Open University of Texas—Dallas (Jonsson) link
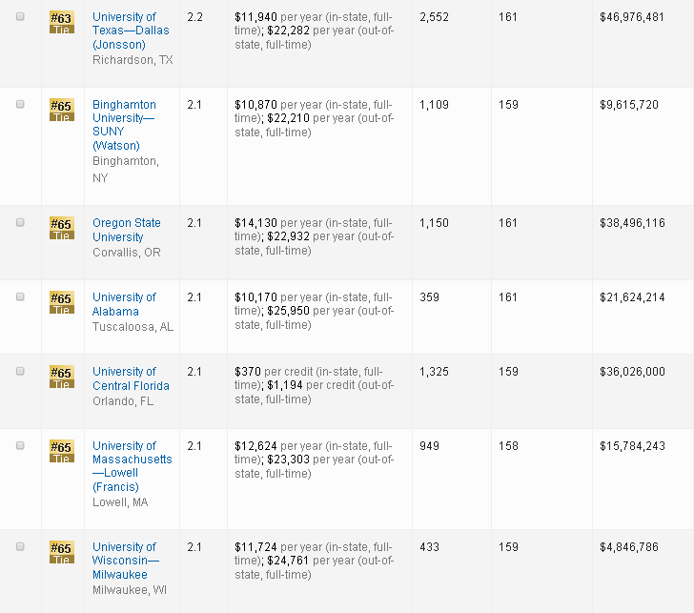The image size is (694, 613). click(125, 31)
